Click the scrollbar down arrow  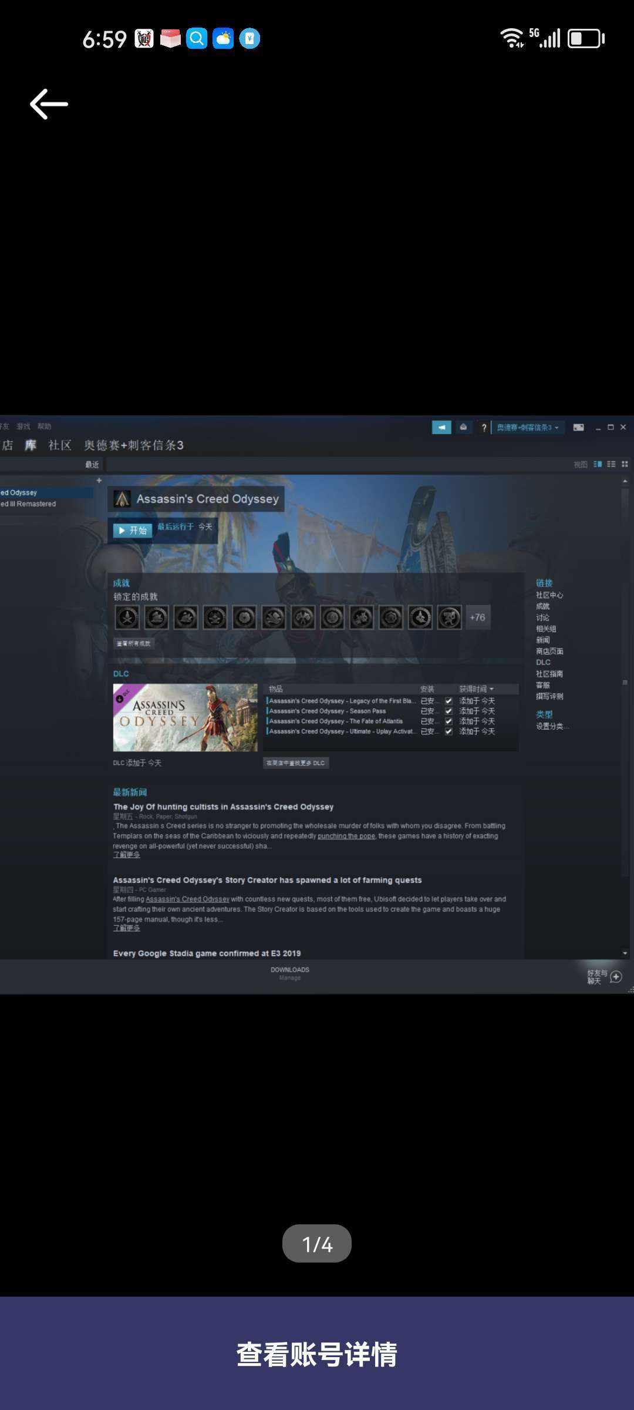click(x=625, y=953)
